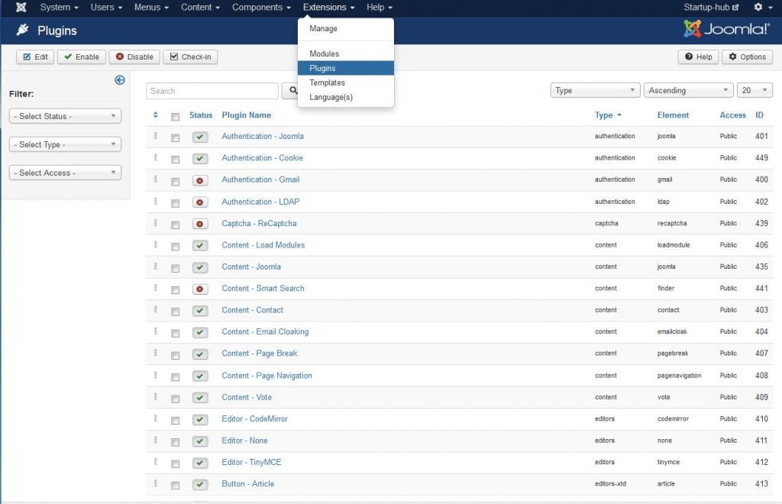Choose Templates from the Extensions menu
The width and height of the screenshot is (782, 504).
[x=327, y=82]
